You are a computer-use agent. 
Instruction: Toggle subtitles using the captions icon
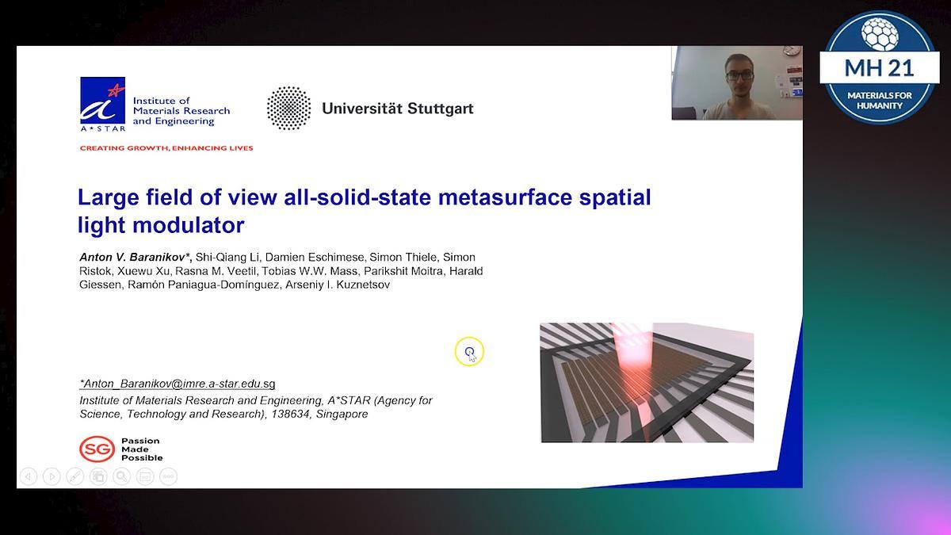click(x=145, y=476)
